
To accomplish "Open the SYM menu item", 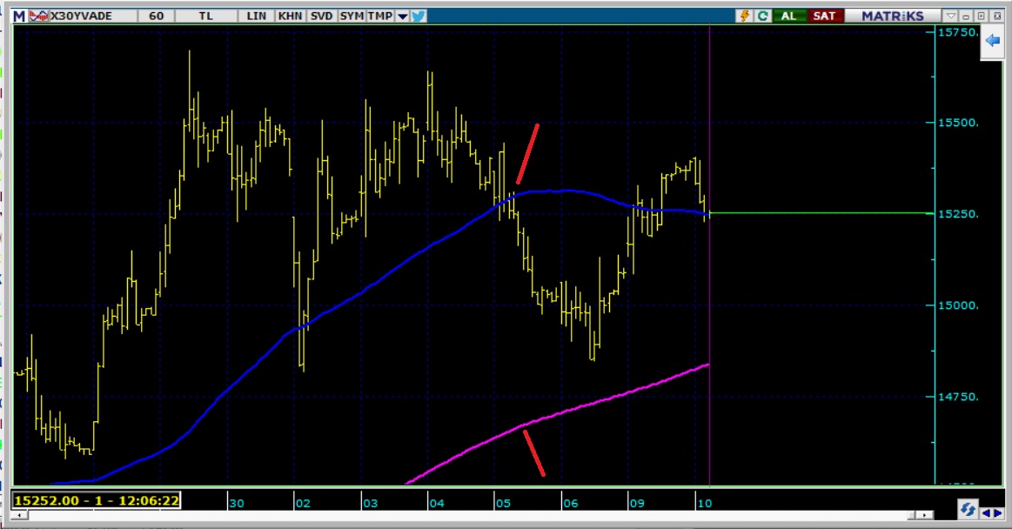I will (352, 16).
